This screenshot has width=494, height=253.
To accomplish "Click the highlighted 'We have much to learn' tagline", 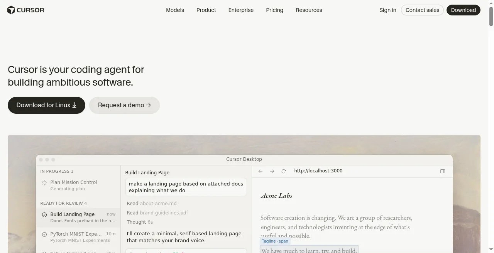I will coord(309,250).
